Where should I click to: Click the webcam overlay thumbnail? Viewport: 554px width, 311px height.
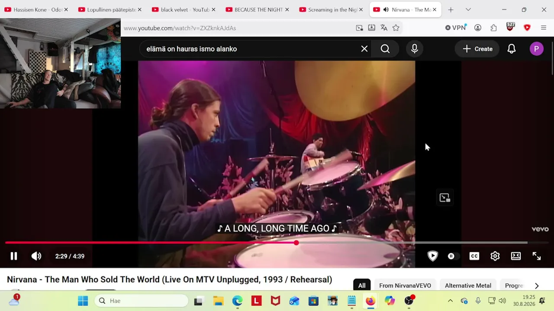tap(60, 63)
